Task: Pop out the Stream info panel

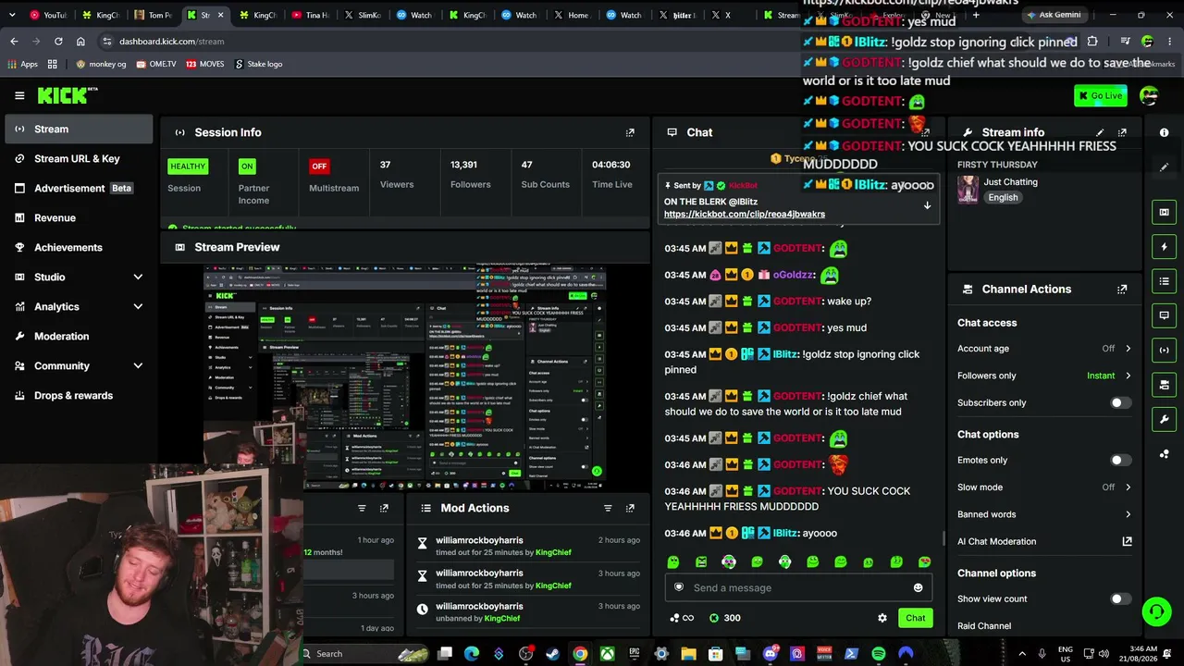Action: pyautogui.click(x=1122, y=132)
